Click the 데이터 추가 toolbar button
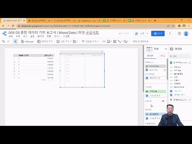192x144 pixels. [x=45, y=41]
